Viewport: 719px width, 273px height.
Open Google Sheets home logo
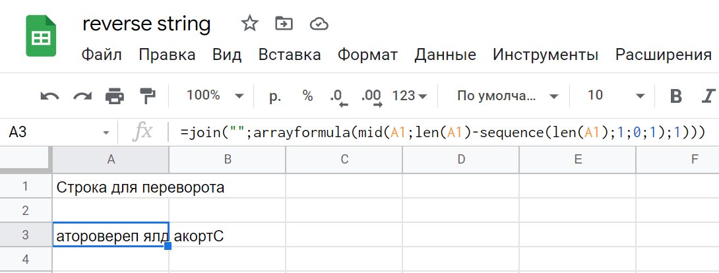(x=41, y=36)
